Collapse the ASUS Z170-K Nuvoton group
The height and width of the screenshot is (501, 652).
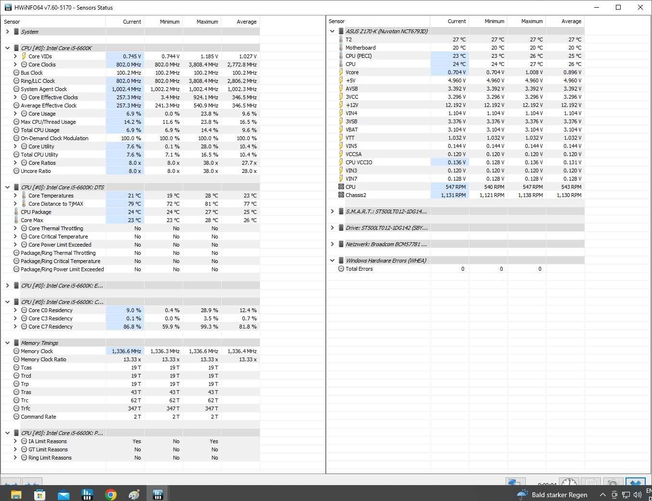coord(332,31)
